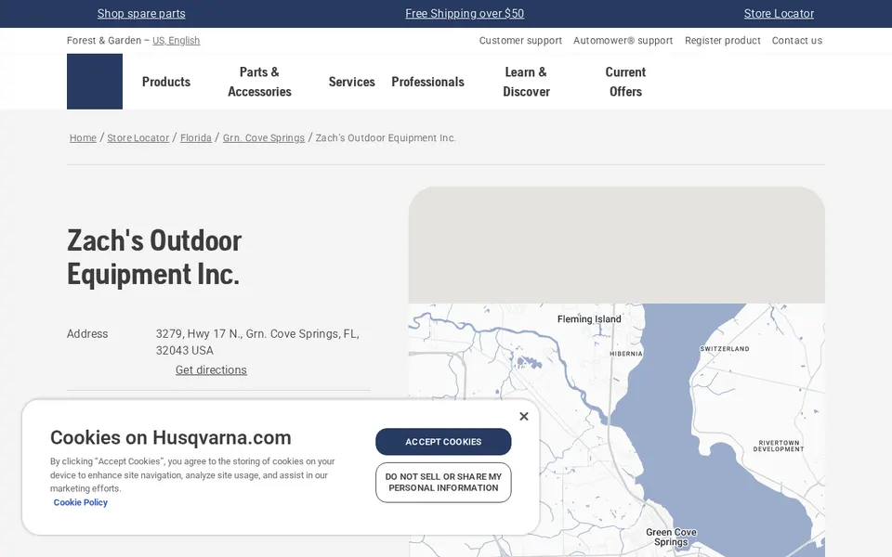The image size is (892, 557).
Task: Open the Services menu
Action: pos(351,82)
